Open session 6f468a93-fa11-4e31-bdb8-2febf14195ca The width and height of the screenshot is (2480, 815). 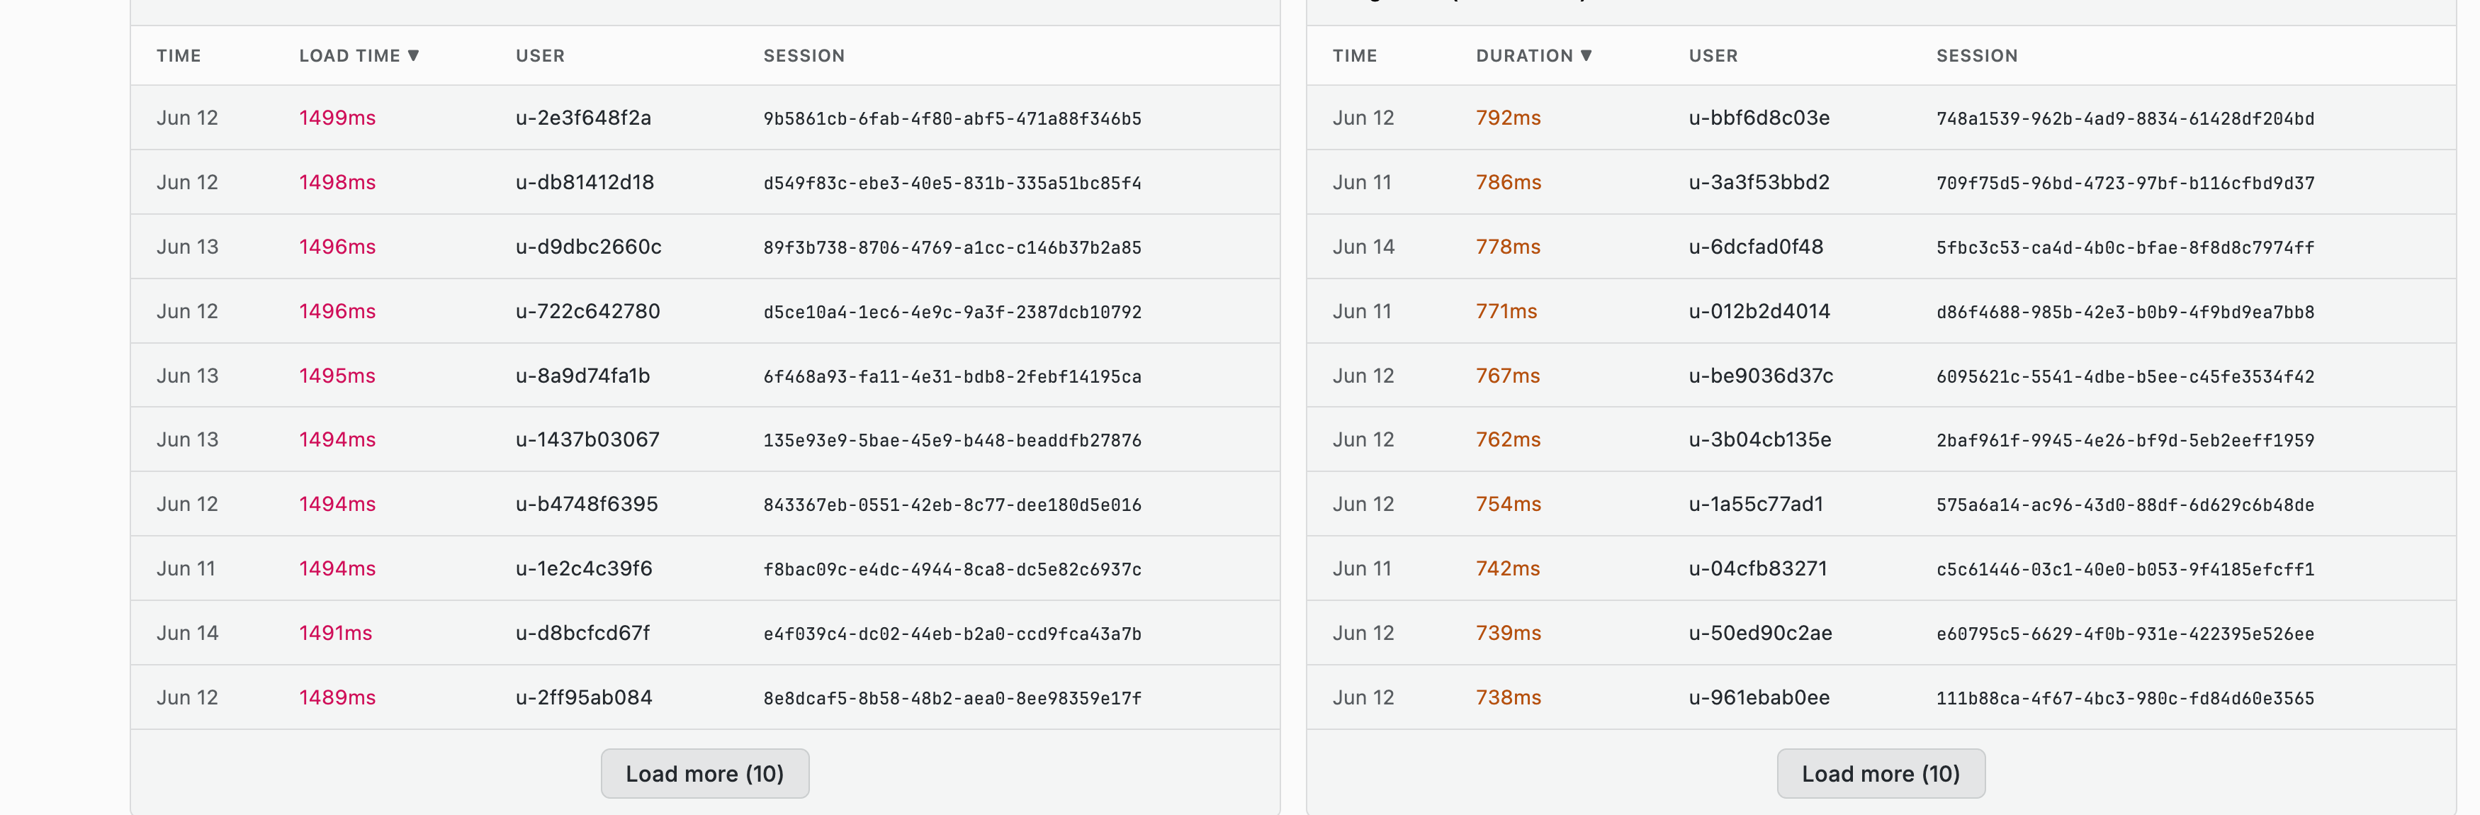click(952, 377)
